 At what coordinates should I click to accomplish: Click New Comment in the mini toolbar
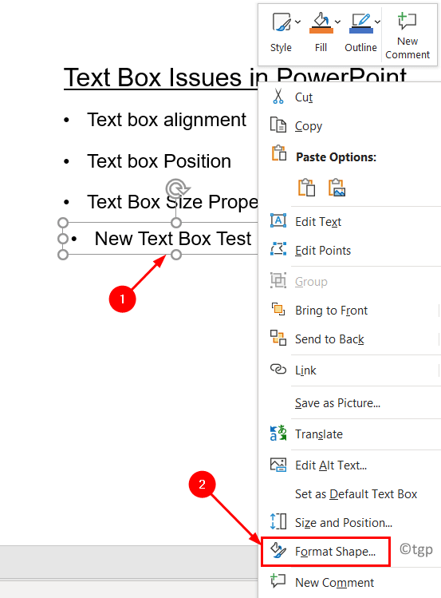point(408,35)
